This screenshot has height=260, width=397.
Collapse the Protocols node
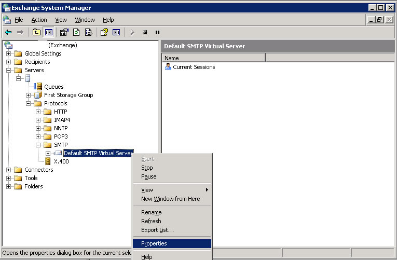click(x=28, y=104)
